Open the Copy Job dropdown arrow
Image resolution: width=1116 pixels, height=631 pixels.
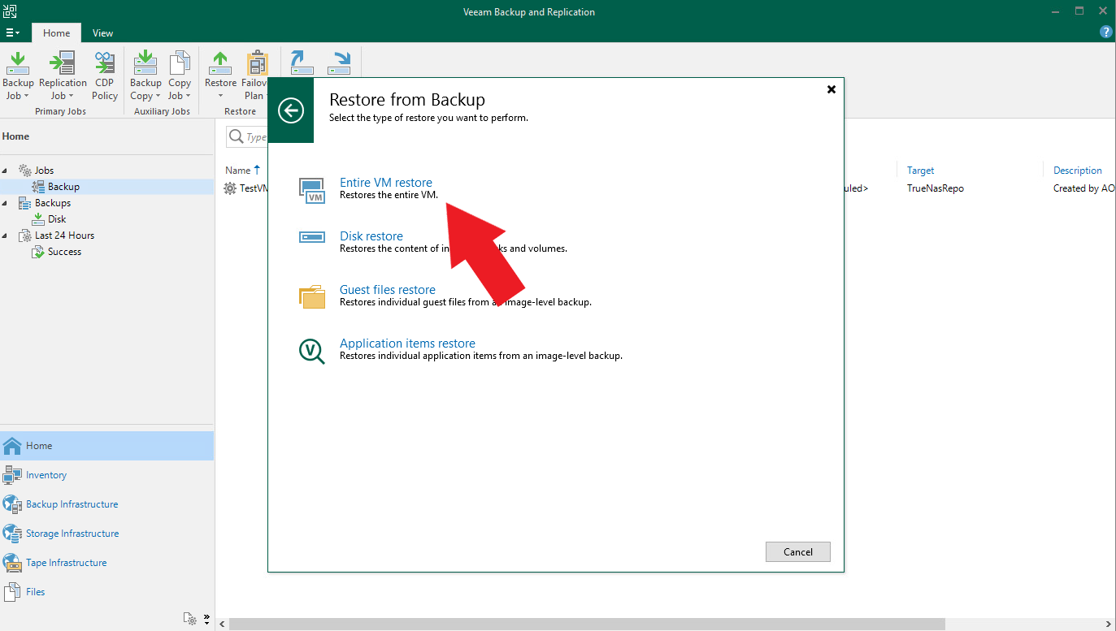coord(188,96)
